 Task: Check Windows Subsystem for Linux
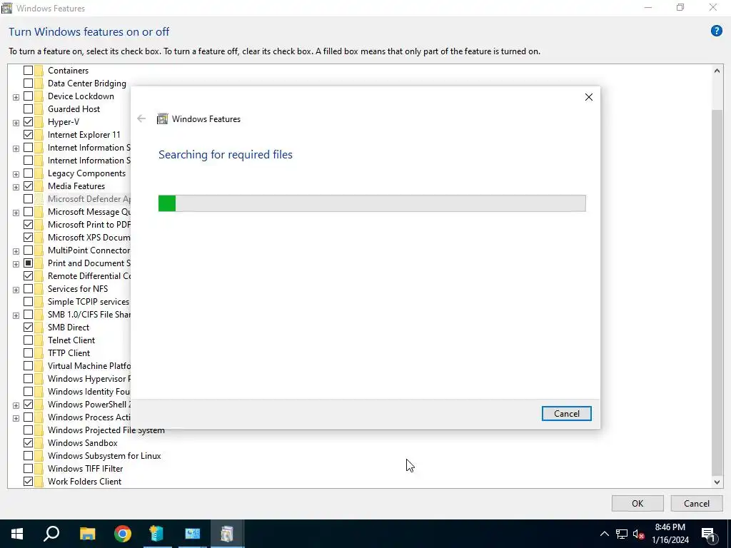pos(28,456)
